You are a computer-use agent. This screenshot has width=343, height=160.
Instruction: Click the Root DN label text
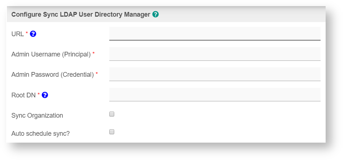tap(24, 95)
